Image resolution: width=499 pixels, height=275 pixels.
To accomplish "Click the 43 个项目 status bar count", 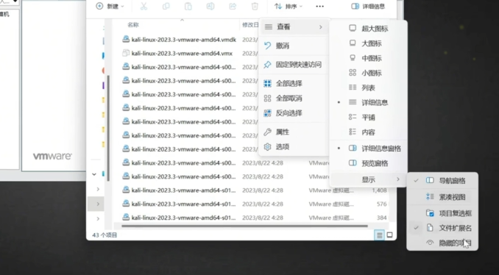I will (x=105, y=235).
